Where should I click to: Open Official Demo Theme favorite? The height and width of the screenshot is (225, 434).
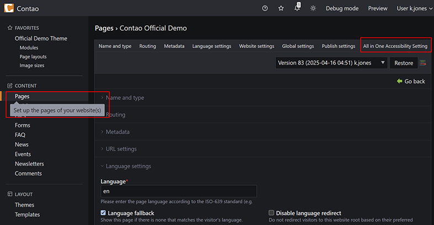pos(41,38)
